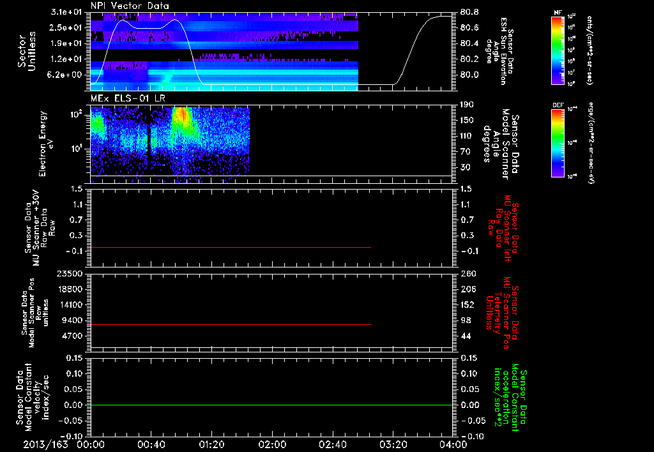654x452 pixels.
Task: Select the DEF color bar scale
Action: click(x=558, y=143)
